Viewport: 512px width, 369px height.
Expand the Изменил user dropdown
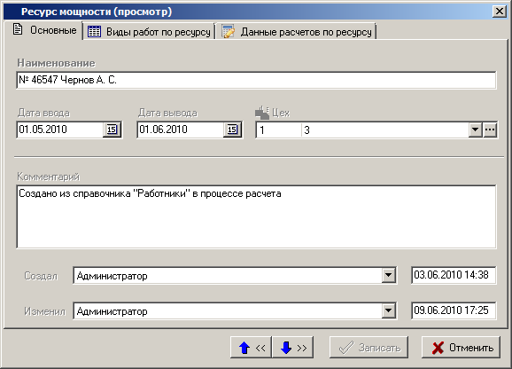point(389,310)
